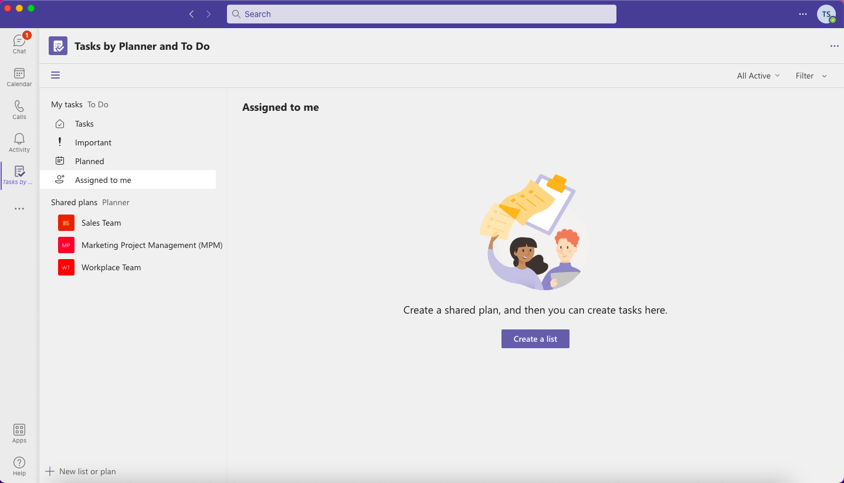The height and width of the screenshot is (483, 844).
Task: Open Marketing Project Management (MPM) plan
Action: 151,245
